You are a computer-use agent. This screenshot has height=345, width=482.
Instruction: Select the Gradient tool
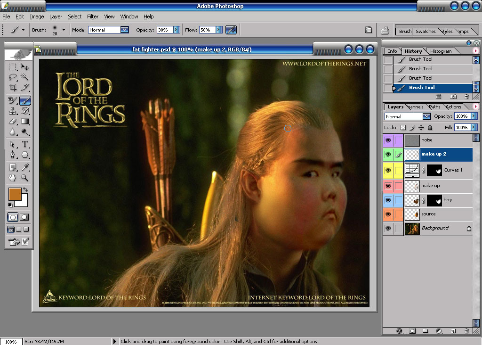[25, 121]
